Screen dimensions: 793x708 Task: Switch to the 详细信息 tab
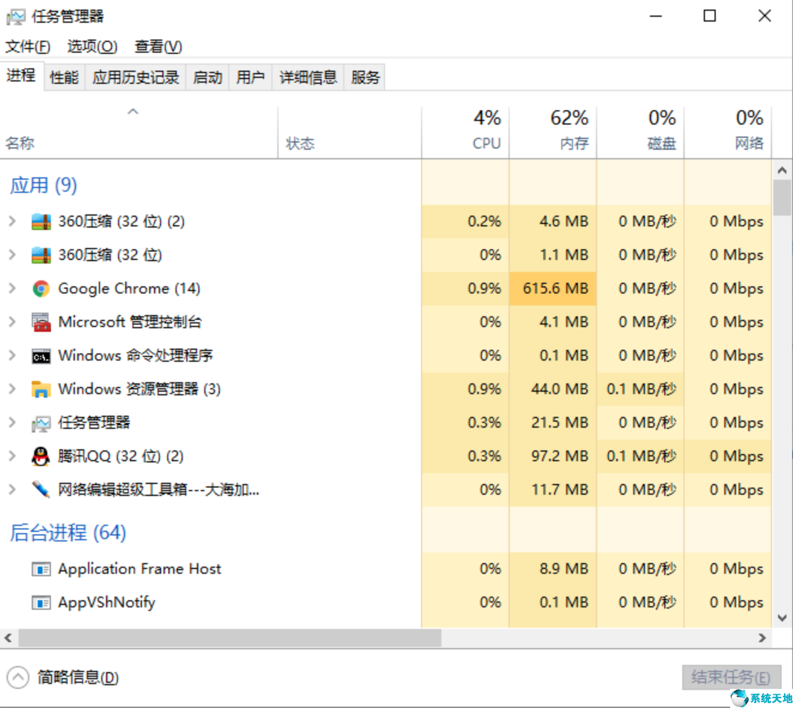pyautogui.click(x=308, y=77)
